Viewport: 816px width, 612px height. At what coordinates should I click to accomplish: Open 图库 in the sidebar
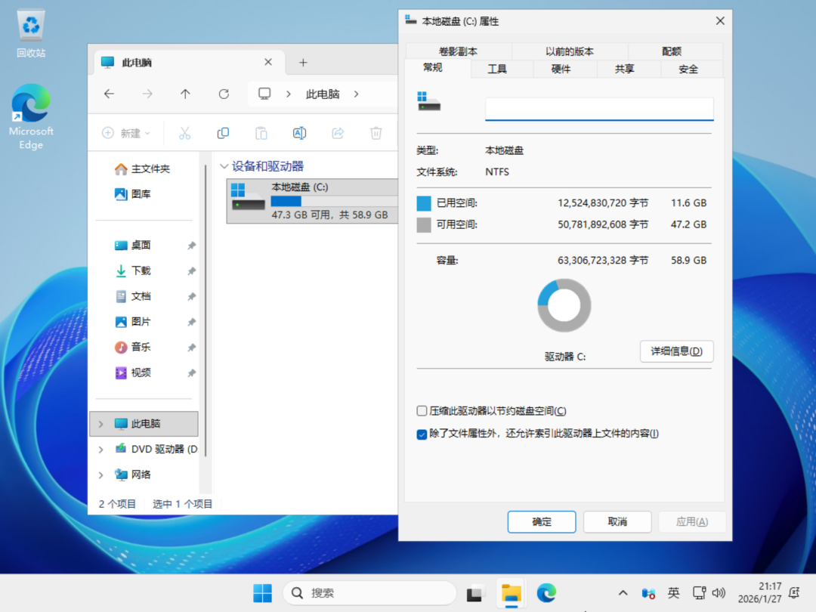[133, 194]
